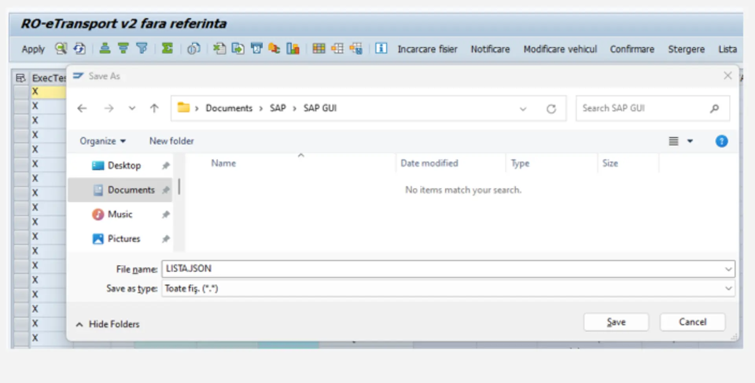Change the ALV layout via grid icon

319,49
